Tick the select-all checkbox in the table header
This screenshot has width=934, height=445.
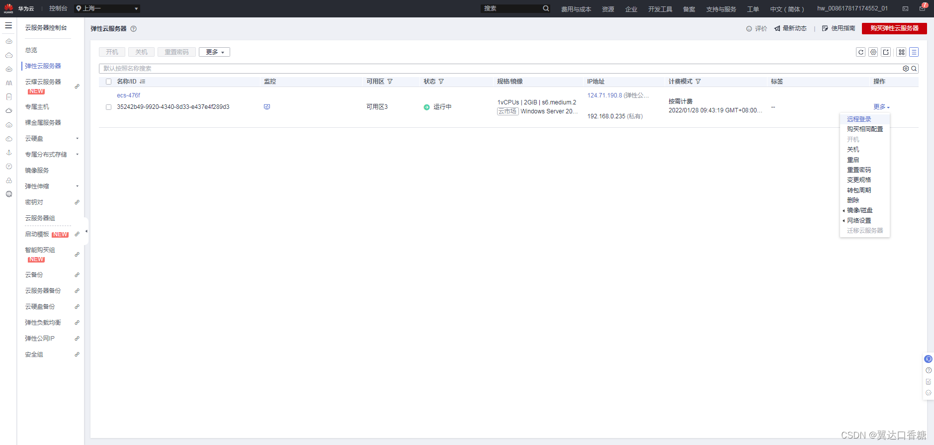point(108,82)
